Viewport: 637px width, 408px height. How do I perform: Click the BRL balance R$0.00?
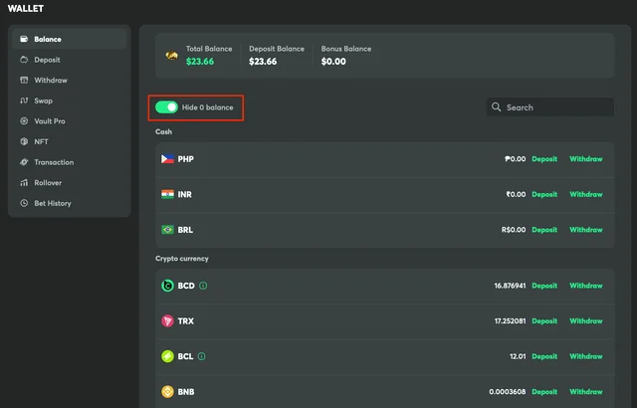(x=514, y=229)
